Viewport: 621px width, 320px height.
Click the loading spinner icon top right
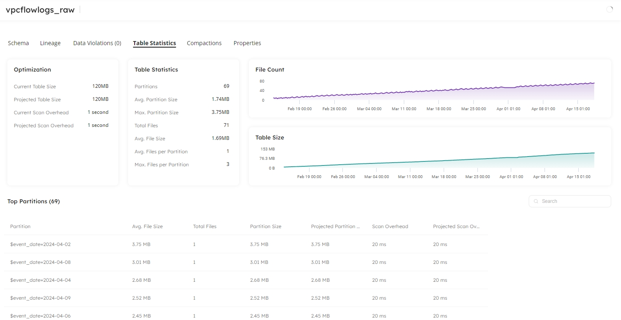click(609, 9)
